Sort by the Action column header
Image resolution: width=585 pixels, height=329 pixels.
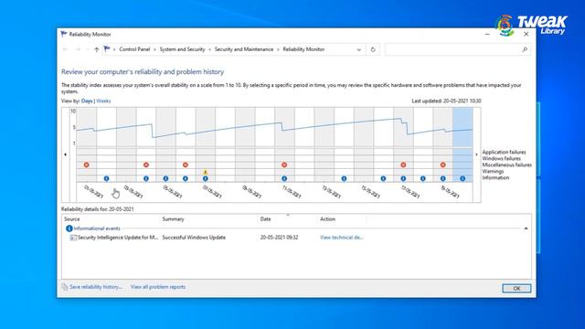327,219
